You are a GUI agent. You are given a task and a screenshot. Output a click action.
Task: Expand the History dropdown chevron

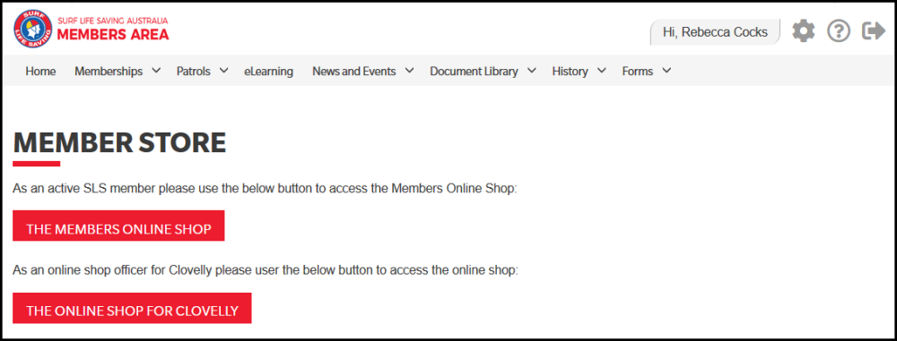click(x=601, y=71)
